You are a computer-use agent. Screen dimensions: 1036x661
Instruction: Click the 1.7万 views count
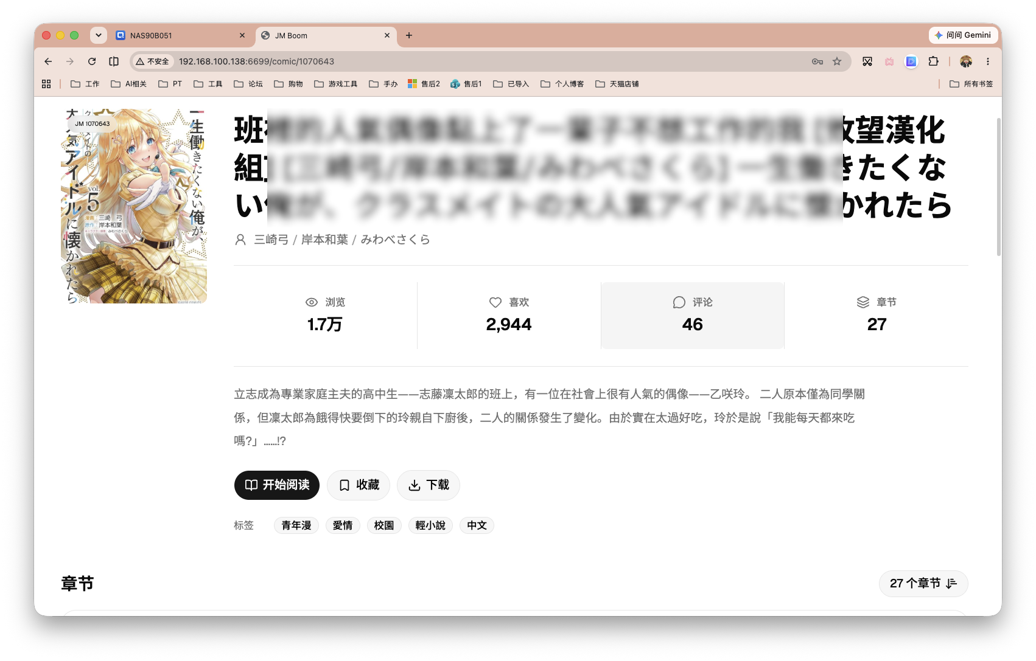point(324,324)
